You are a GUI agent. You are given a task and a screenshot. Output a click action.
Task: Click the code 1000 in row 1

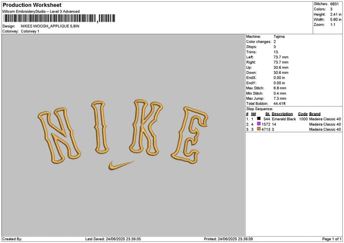tap(303, 119)
